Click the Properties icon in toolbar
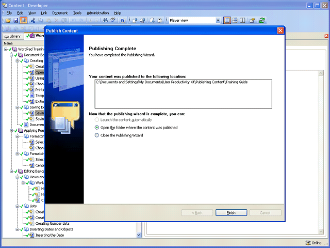 pos(252,21)
